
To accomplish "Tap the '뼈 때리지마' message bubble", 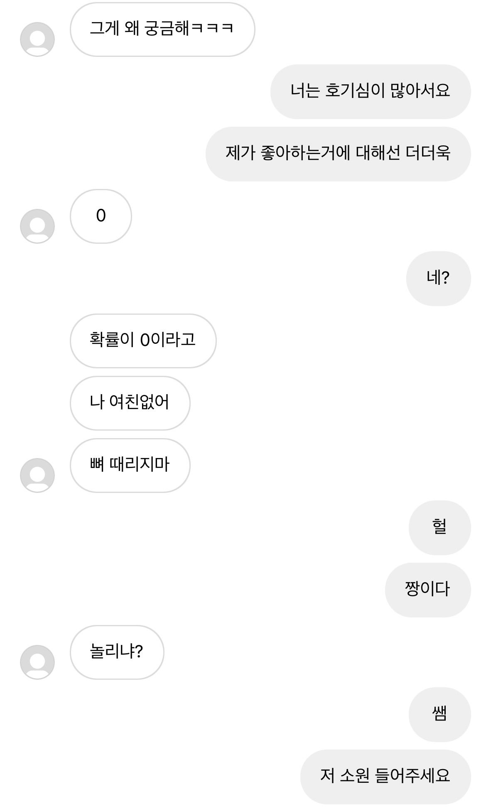I will [130, 465].
